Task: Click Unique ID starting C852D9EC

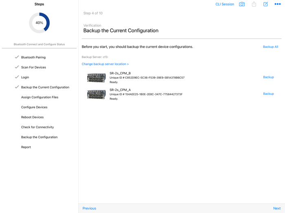Action: coord(147,78)
